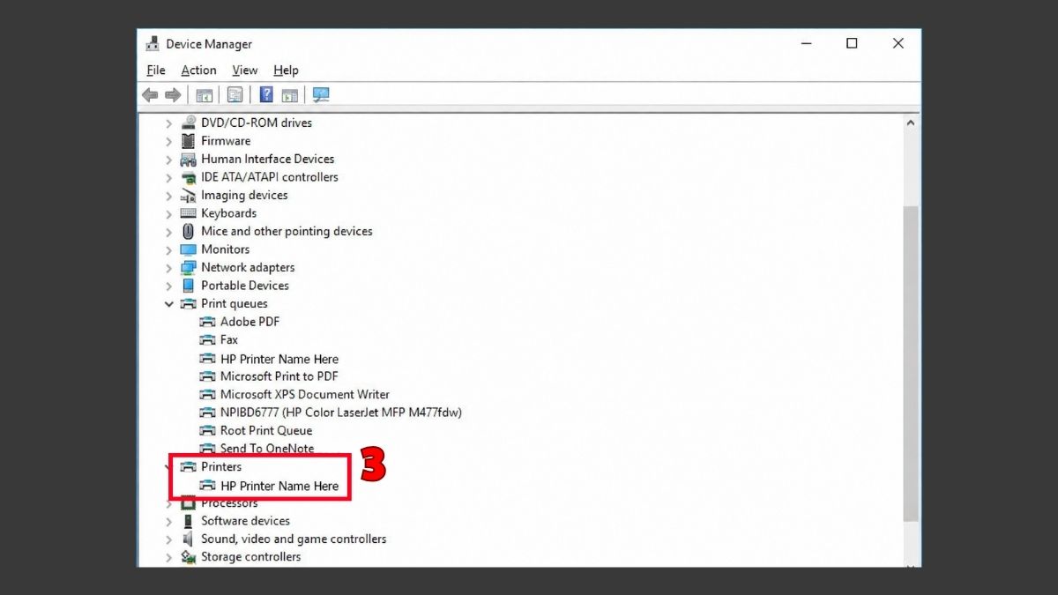1058x595 pixels.
Task: Expand the Imaging devices node
Action: pos(168,196)
